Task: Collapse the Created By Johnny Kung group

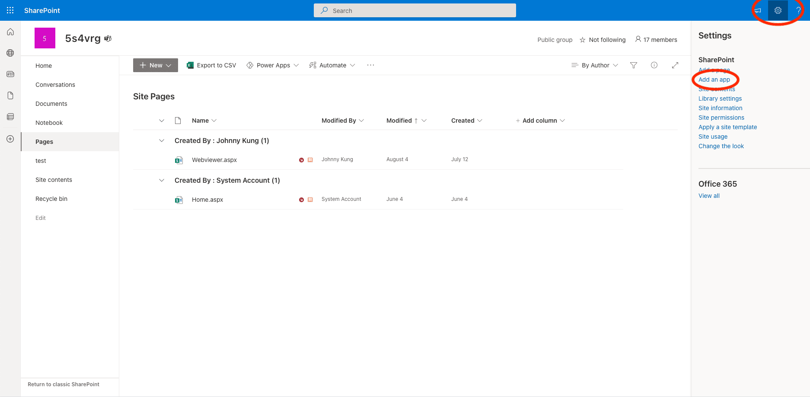Action: click(x=162, y=141)
